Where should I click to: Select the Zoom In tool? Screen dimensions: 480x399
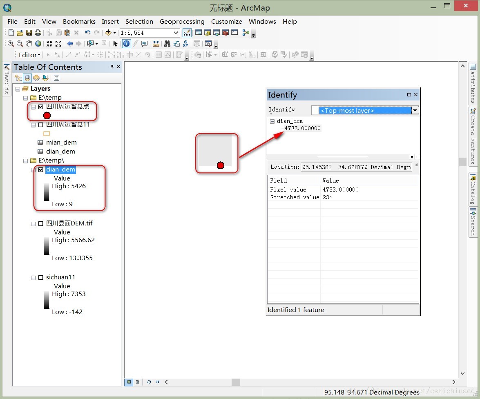point(11,44)
